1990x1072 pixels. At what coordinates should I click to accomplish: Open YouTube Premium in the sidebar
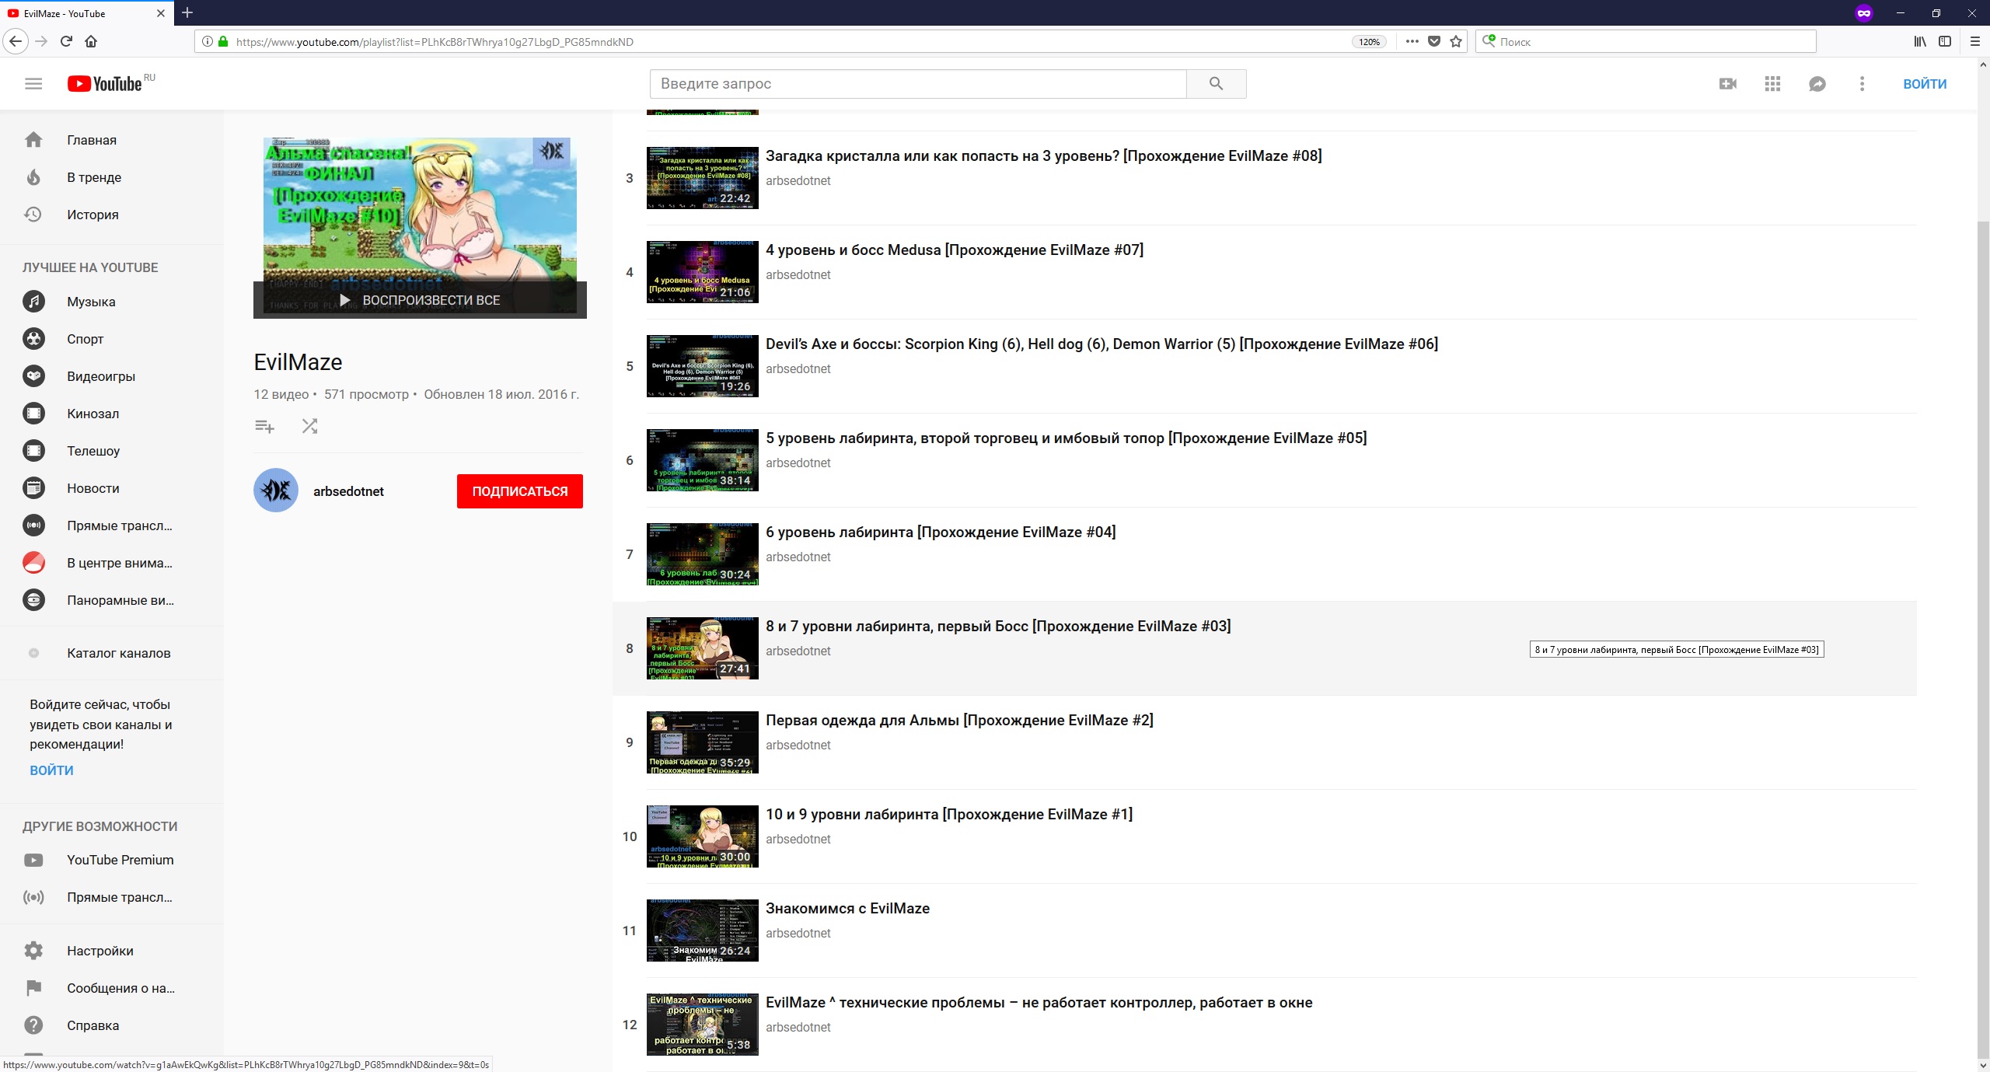click(120, 860)
